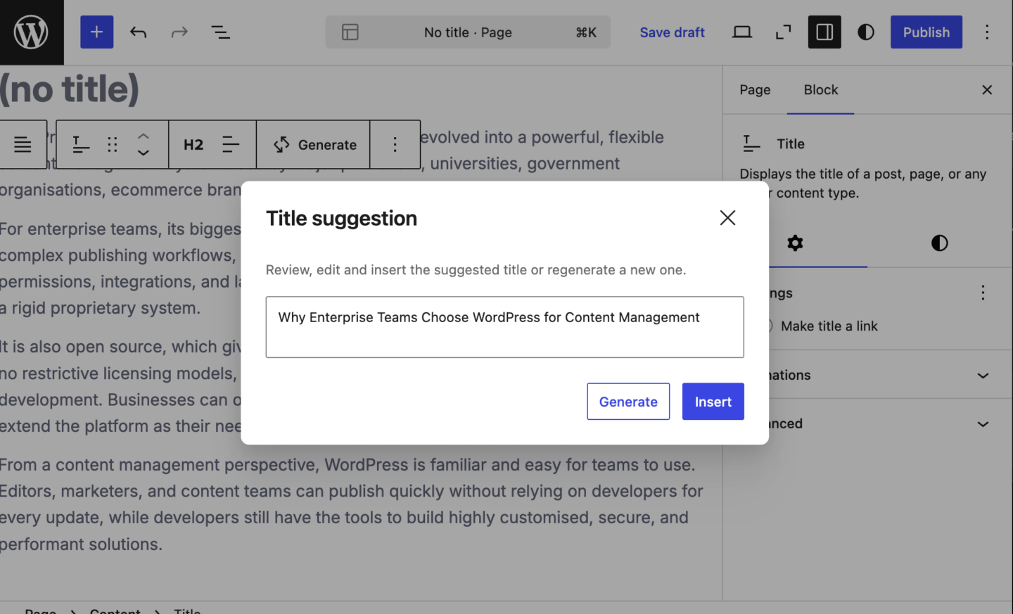Open the device preview laptop icon
The width and height of the screenshot is (1013, 614).
point(742,32)
